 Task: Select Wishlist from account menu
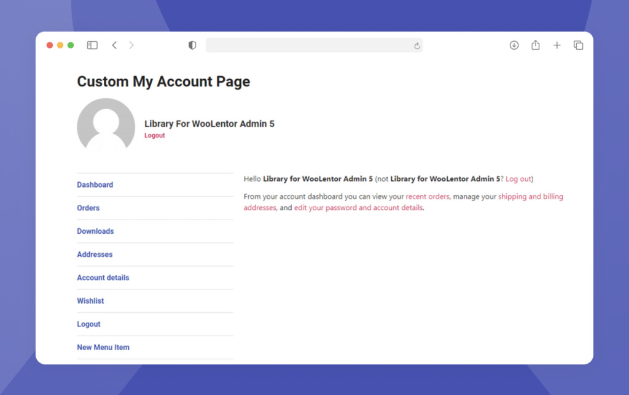tap(90, 301)
